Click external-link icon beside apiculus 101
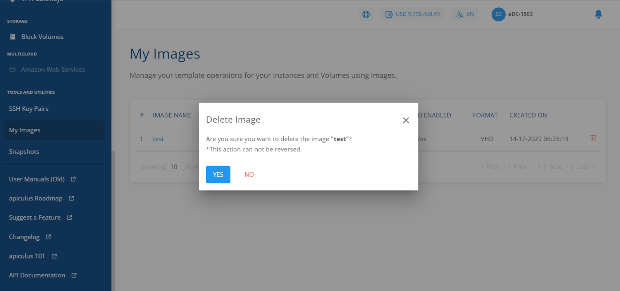This screenshot has height=291, width=620. tap(54, 256)
